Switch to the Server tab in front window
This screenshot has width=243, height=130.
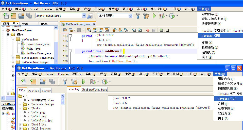tap(46, 91)
